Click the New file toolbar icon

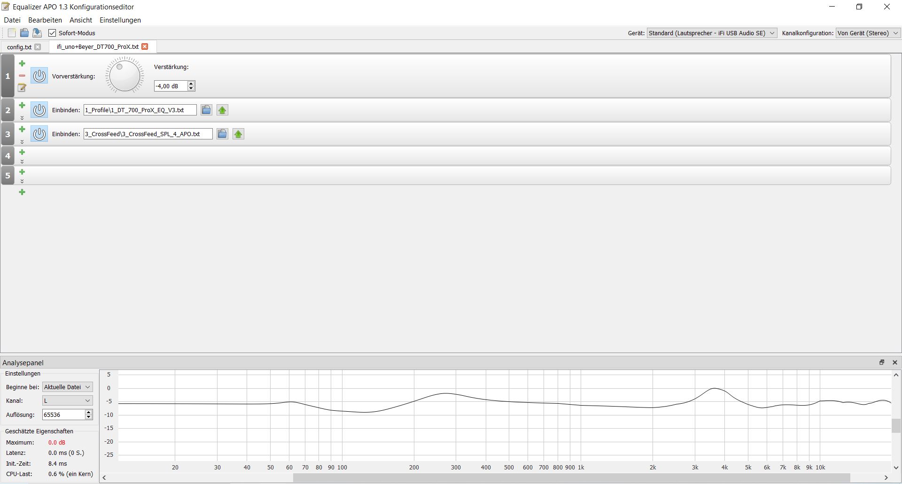tap(12, 33)
